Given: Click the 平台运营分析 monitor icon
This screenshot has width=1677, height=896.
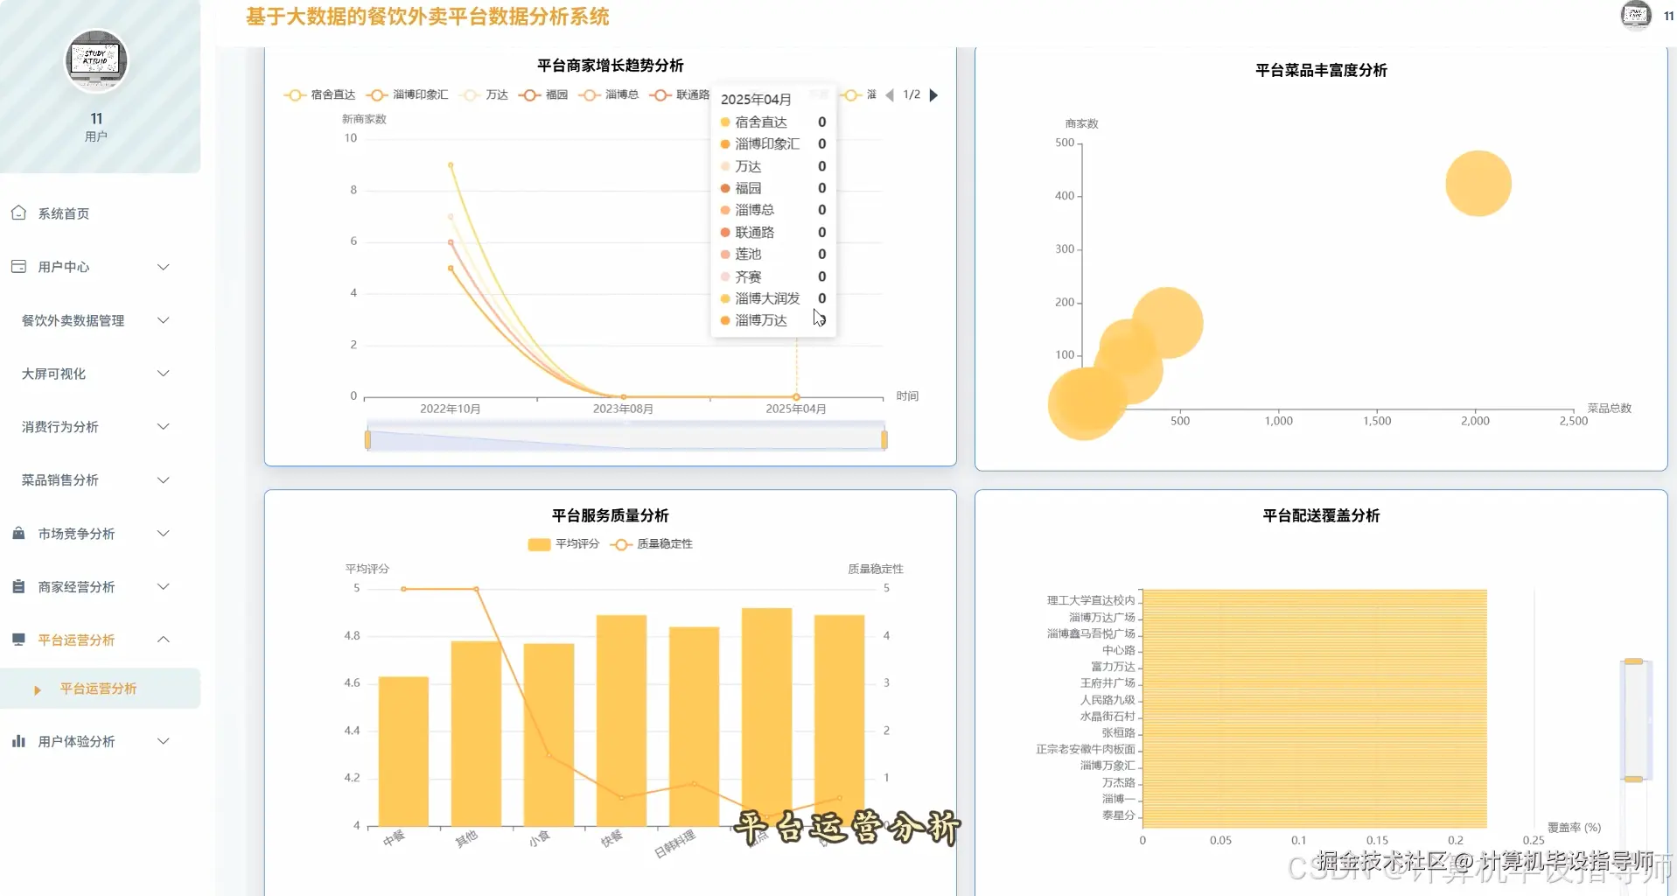Looking at the screenshot, I should [x=18, y=640].
